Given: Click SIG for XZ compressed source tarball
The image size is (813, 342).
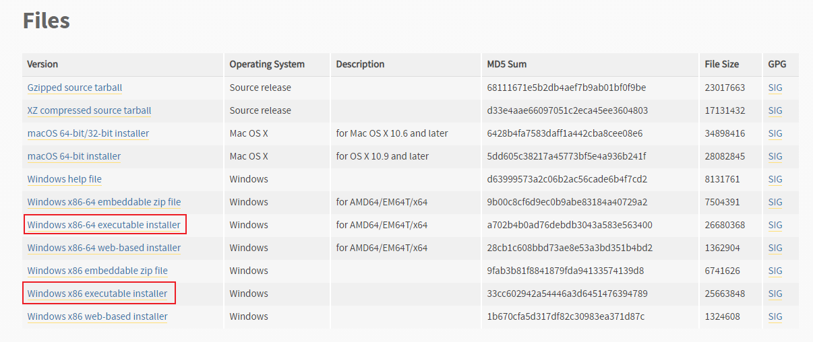Looking at the screenshot, I should 775,110.
